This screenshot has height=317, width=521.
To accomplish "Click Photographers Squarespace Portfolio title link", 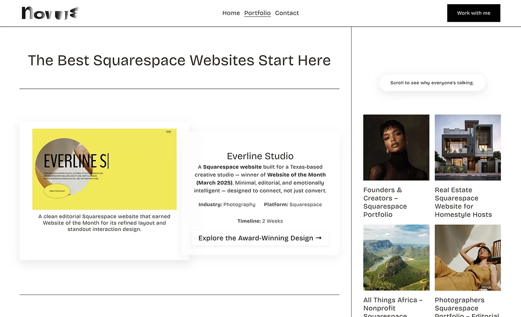I will pos(467,307).
